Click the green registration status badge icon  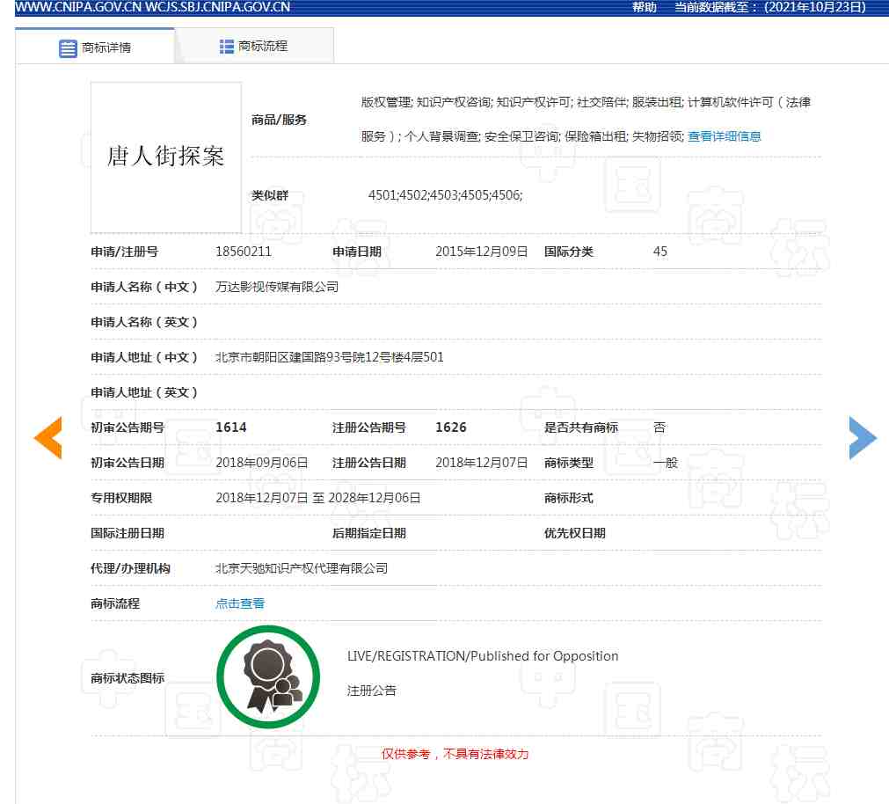click(268, 677)
